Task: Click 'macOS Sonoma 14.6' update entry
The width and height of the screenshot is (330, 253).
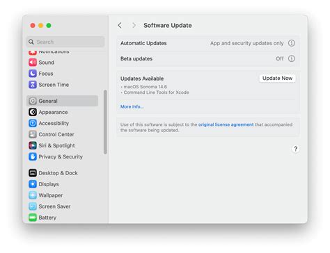Action: (x=146, y=87)
